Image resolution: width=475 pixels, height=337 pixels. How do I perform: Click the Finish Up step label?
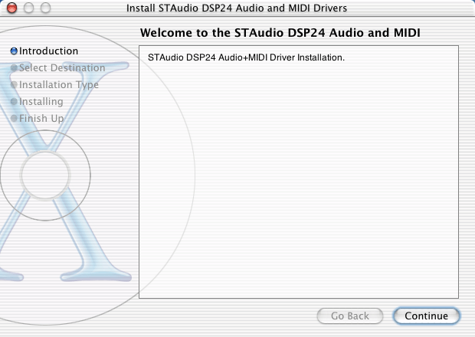41,119
